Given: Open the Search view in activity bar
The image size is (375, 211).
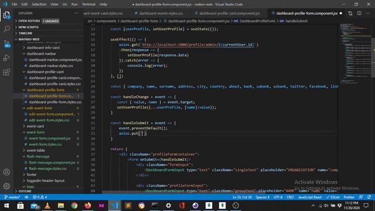Looking at the screenshot, I should pyautogui.click(x=6, y=29).
